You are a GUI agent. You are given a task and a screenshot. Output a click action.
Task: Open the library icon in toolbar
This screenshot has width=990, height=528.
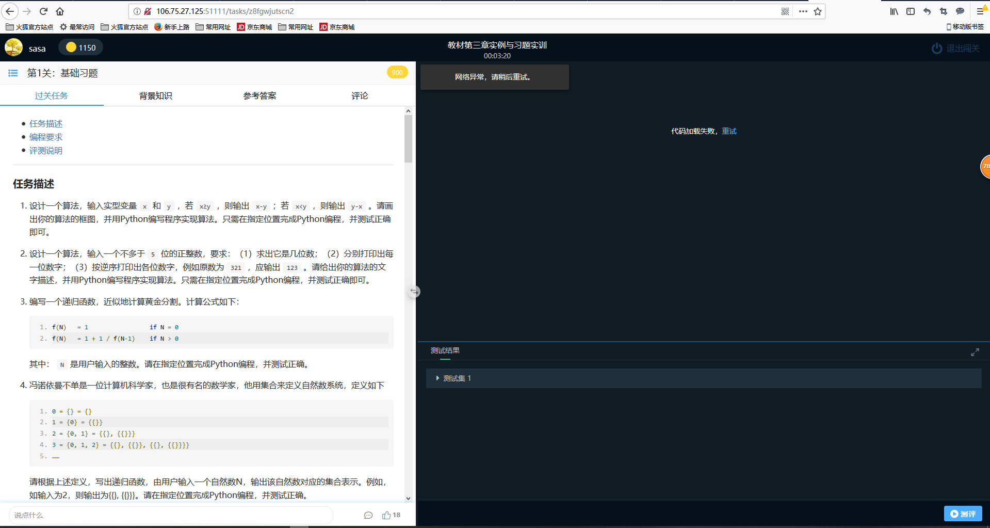click(894, 11)
